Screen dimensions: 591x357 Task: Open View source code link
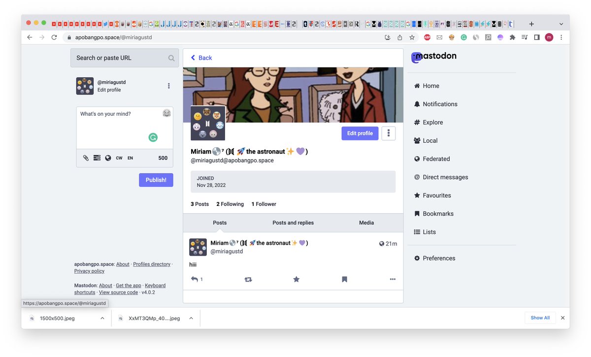tap(118, 292)
